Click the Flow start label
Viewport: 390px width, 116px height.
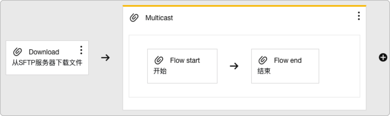tap(185, 61)
